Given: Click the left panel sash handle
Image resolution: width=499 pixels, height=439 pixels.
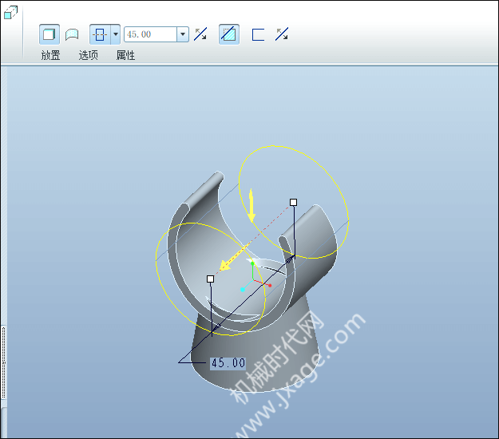Looking at the screenshot, I should pyautogui.click(x=4, y=362).
